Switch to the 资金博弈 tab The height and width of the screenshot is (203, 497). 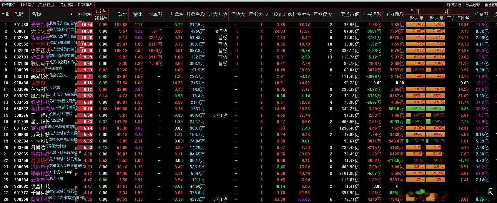coord(66,5)
